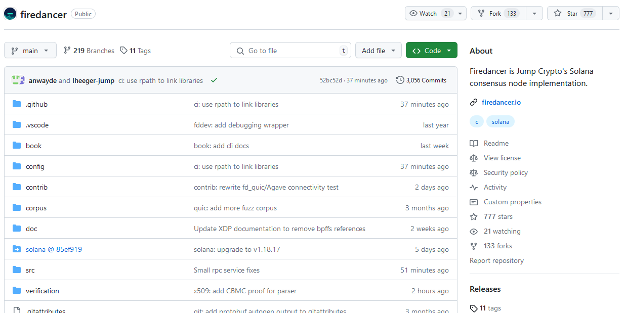Open the 3,056 Commits history
The width and height of the screenshot is (625, 313).
(421, 80)
